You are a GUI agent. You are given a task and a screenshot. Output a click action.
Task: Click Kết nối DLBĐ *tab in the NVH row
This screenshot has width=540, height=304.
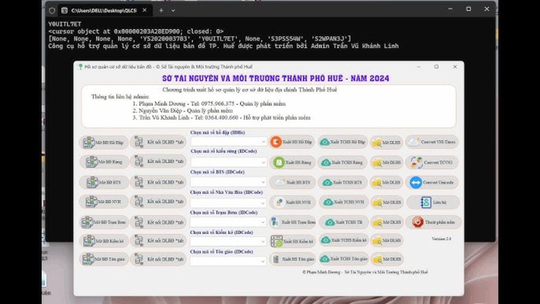[158, 201]
